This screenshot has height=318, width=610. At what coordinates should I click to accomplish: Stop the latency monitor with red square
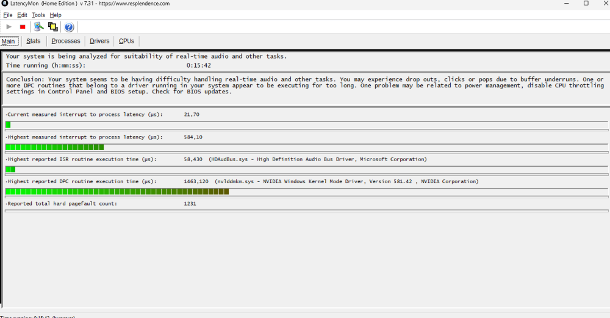(x=23, y=27)
